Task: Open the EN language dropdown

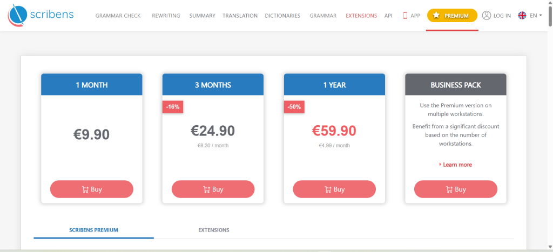Action: pyautogui.click(x=536, y=16)
